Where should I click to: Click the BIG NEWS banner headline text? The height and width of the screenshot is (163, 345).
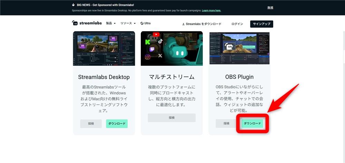pyautogui.click(x=105, y=5)
